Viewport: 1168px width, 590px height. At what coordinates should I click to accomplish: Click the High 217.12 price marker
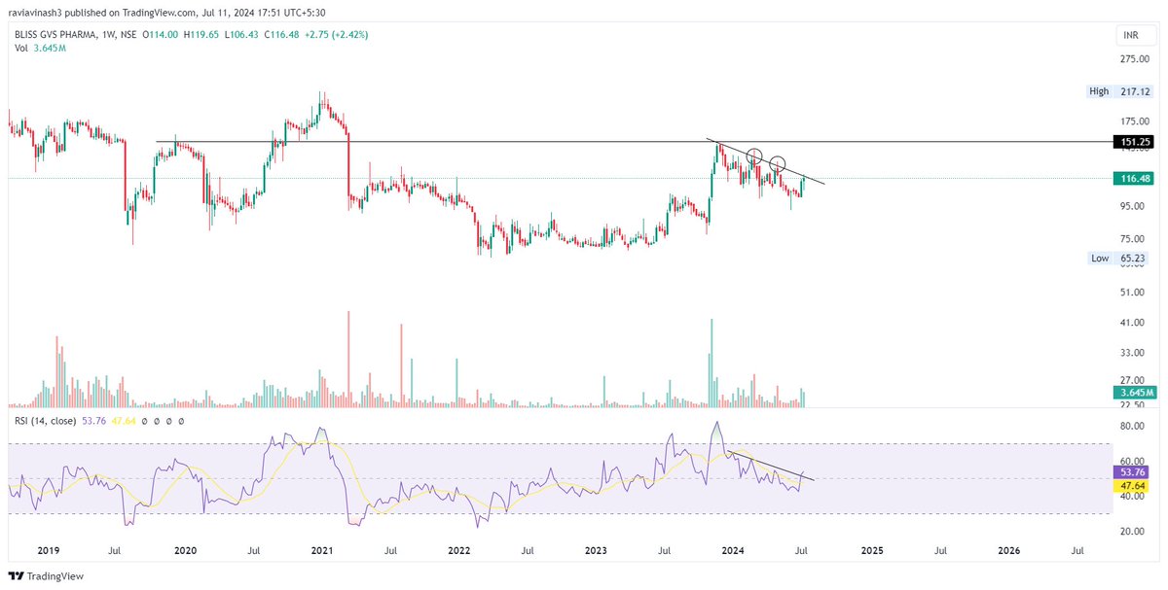(x=1120, y=91)
